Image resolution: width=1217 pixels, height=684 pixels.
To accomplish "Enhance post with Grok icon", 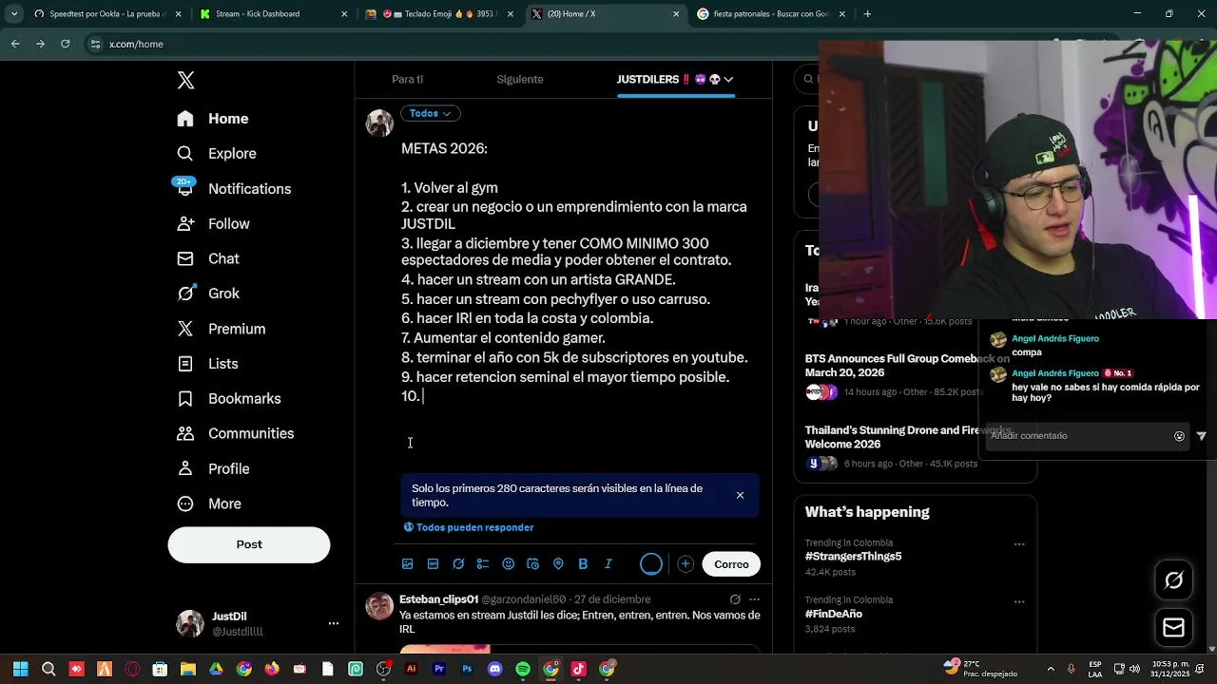I will [x=458, y=564].
